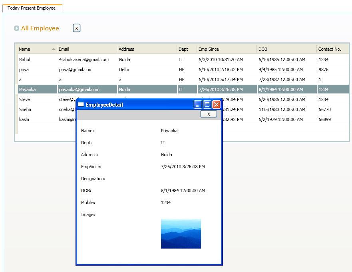Sort by the Emp Since column header
The height and width of the screenshot is (272, 352).
point(227,49)
